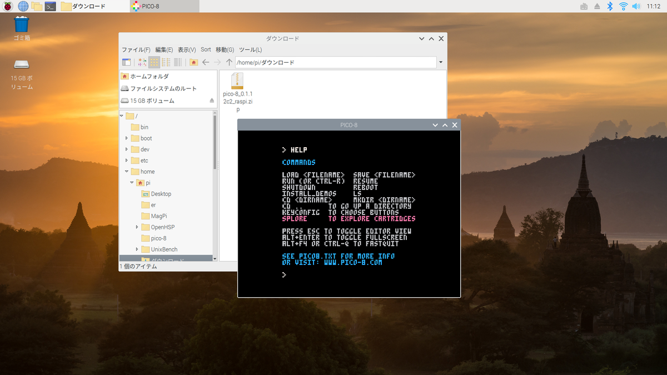Open the Raspberry Pi main menu

click(x=8, y=6)
